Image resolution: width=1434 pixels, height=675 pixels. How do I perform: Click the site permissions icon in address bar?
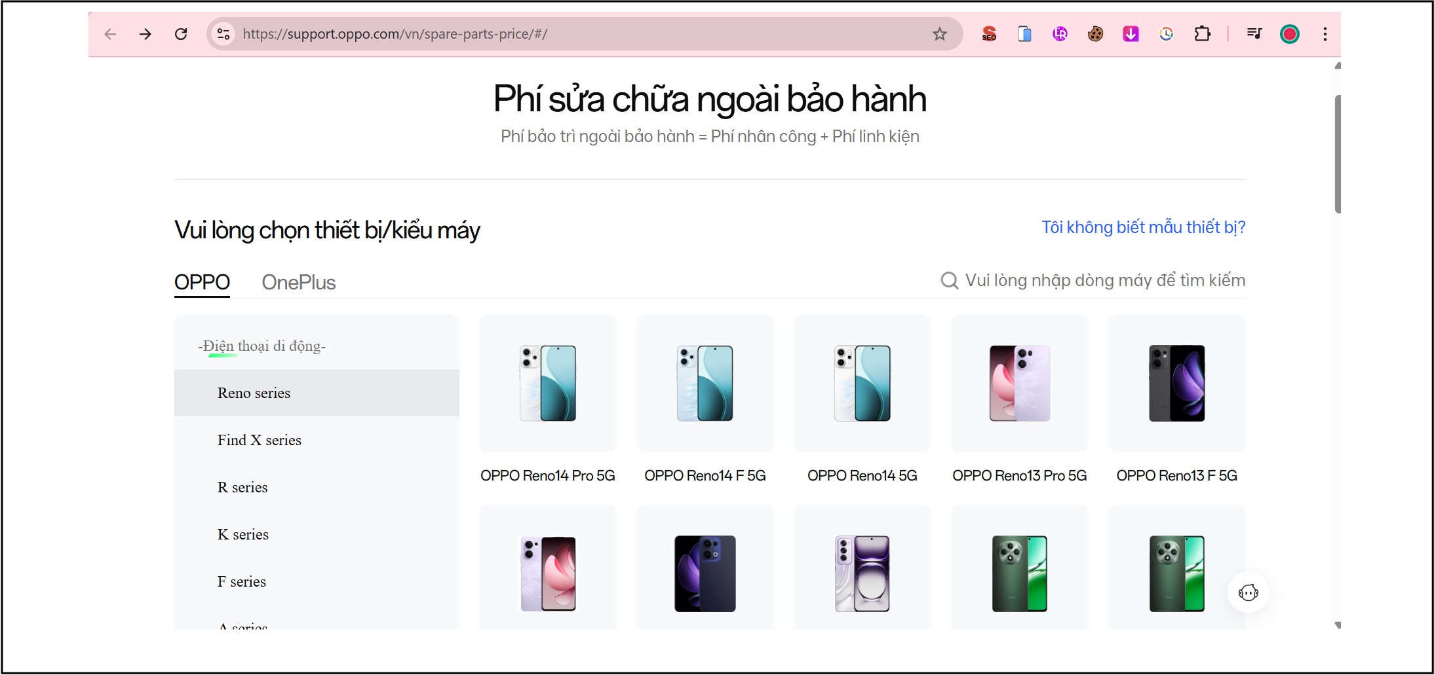coord(223,33)
